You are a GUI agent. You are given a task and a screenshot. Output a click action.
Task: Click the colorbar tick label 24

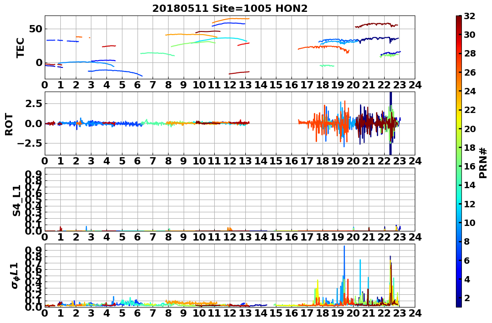click(470, 91)
